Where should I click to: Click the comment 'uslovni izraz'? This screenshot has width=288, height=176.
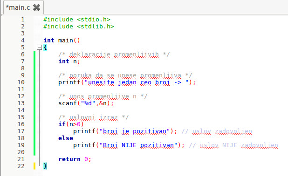click(94, 117)
